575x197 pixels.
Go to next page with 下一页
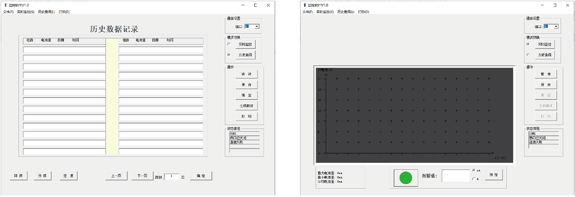tap(142, 176)
